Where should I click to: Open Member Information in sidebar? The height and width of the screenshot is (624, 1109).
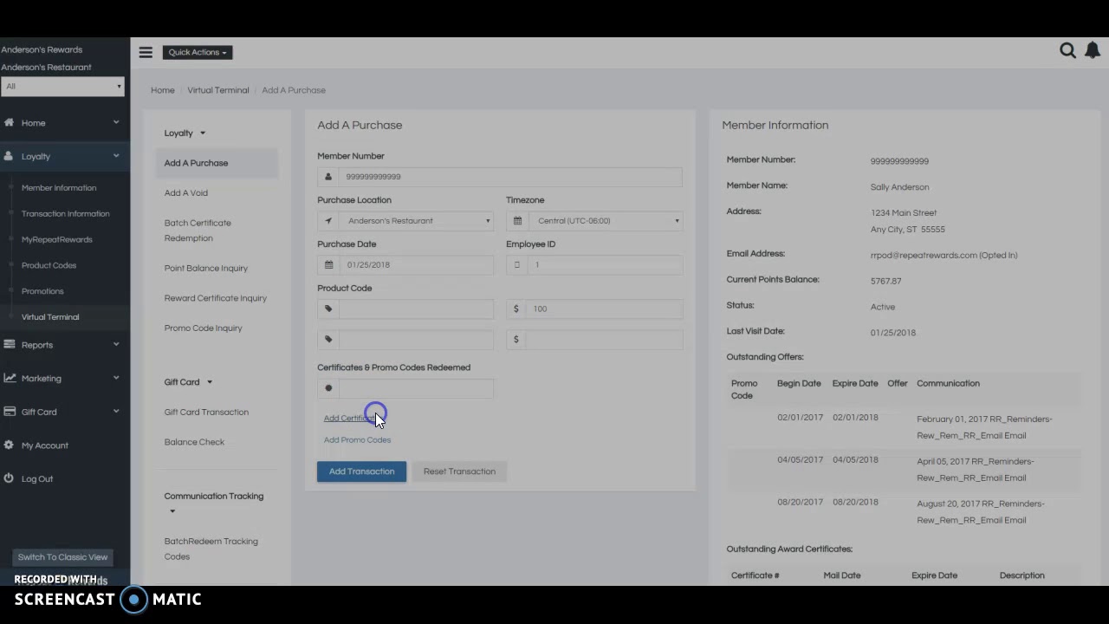(59, 188)
